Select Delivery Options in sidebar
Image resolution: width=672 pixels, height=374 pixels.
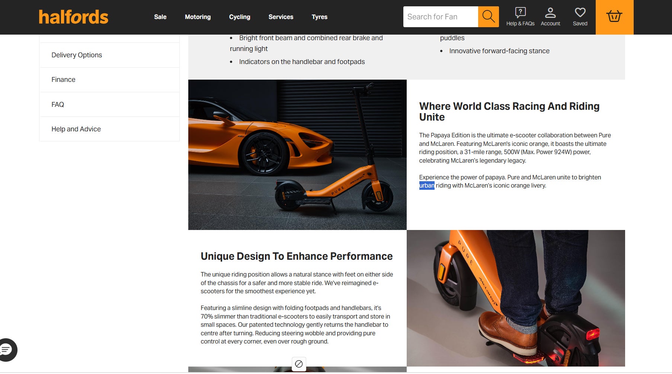click(x=109, y=55)
